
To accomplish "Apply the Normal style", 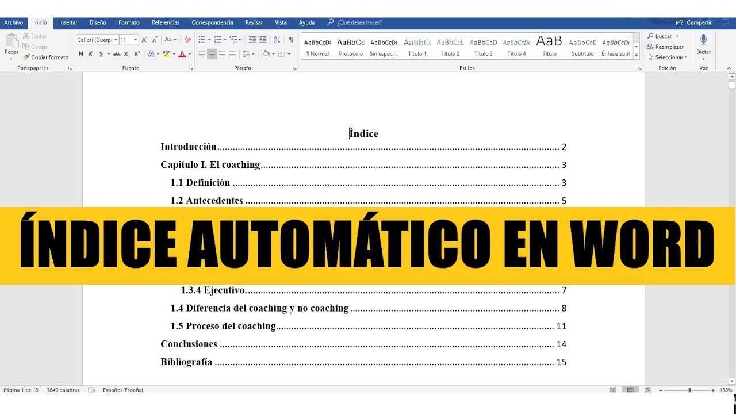I will [317, 47].
